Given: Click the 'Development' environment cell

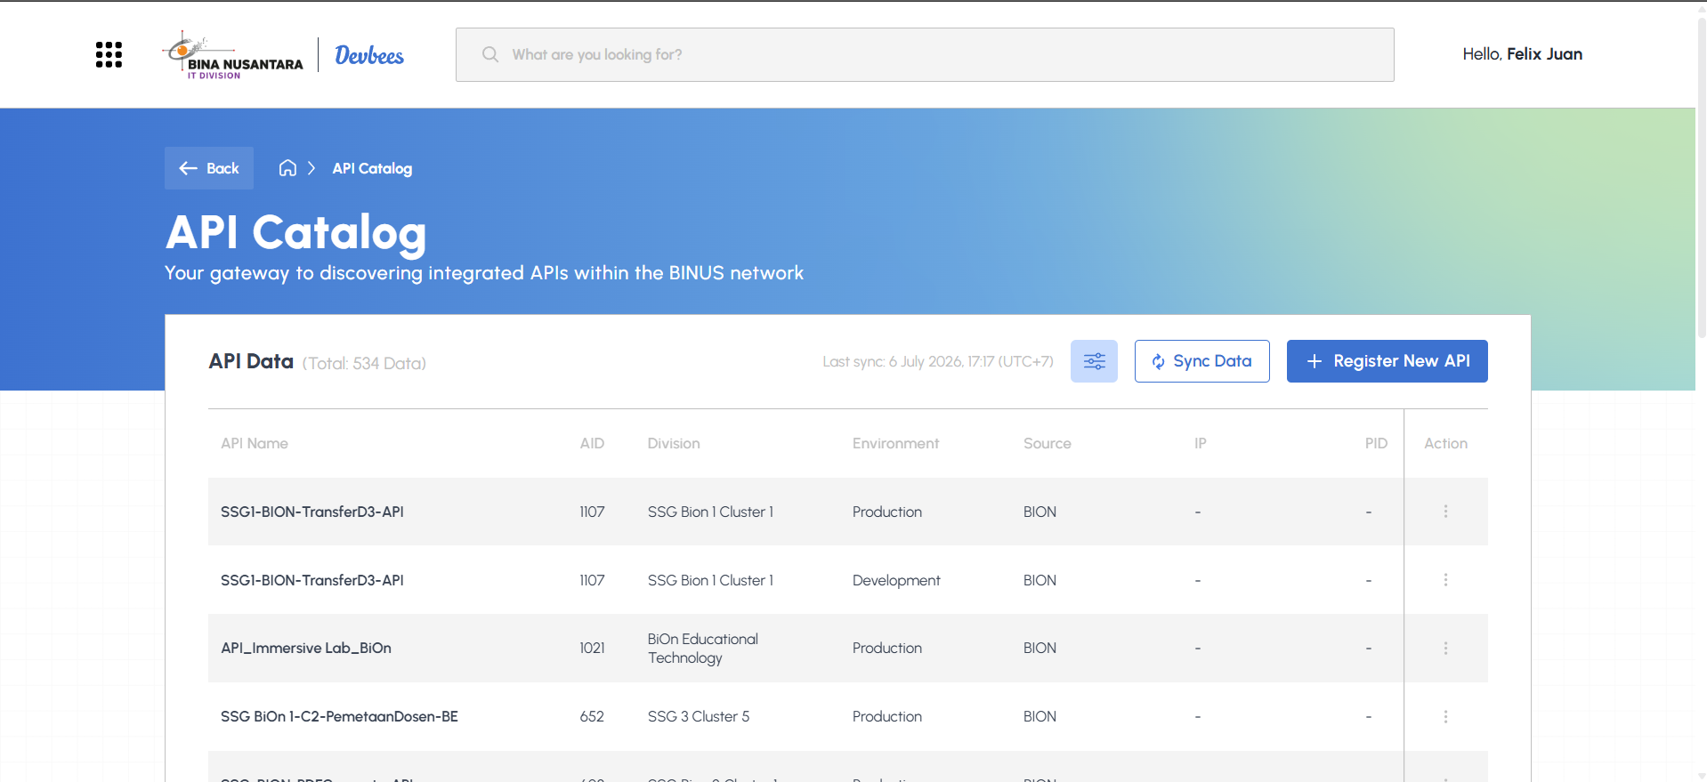Looking at the screenshot, I should (896, 580).
